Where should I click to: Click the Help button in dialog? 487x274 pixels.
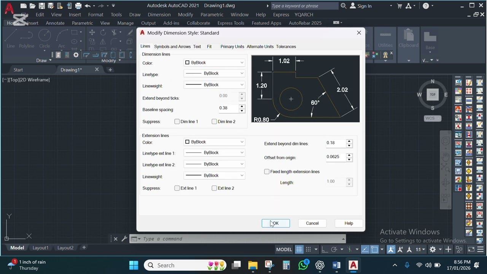pos(349,223)
